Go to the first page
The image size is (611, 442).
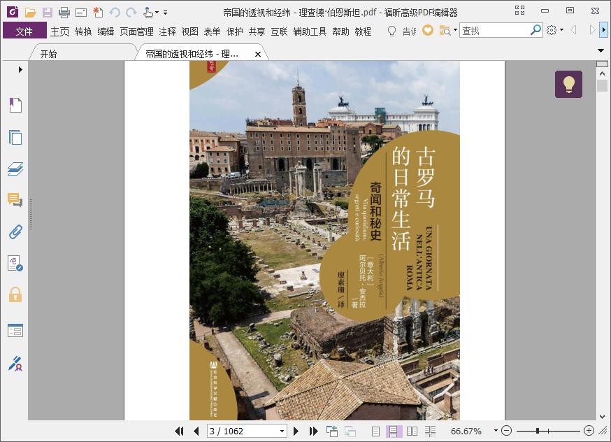pos(179,431)
